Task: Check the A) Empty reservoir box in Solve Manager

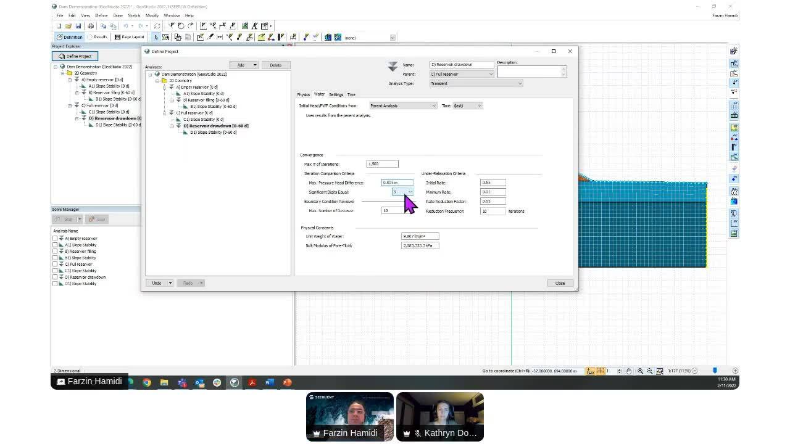Action: tap(55, 238)
